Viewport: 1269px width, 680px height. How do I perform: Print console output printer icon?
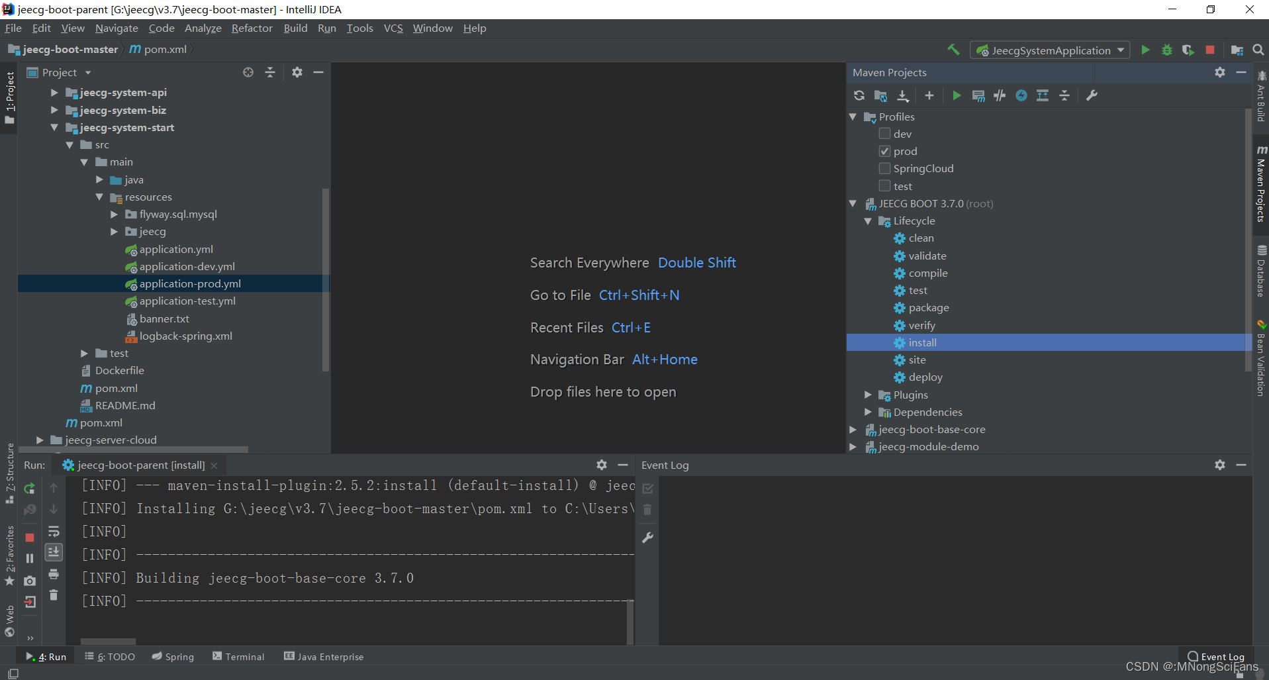[x=54, y=573]
